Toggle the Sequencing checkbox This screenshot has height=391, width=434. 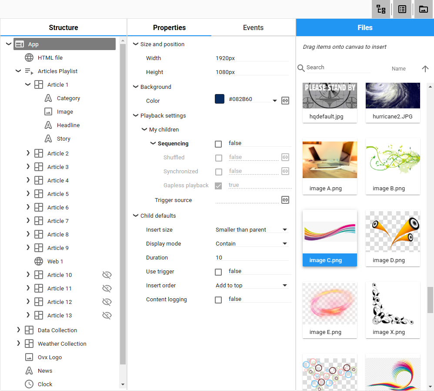pyautogui.click(x=218, y=144)
